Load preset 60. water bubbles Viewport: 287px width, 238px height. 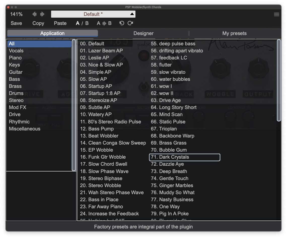tap(170, 79)
